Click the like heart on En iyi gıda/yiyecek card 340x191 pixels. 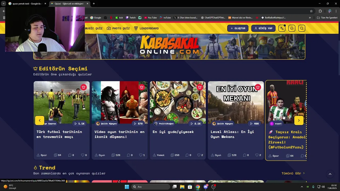pos(199,155)
